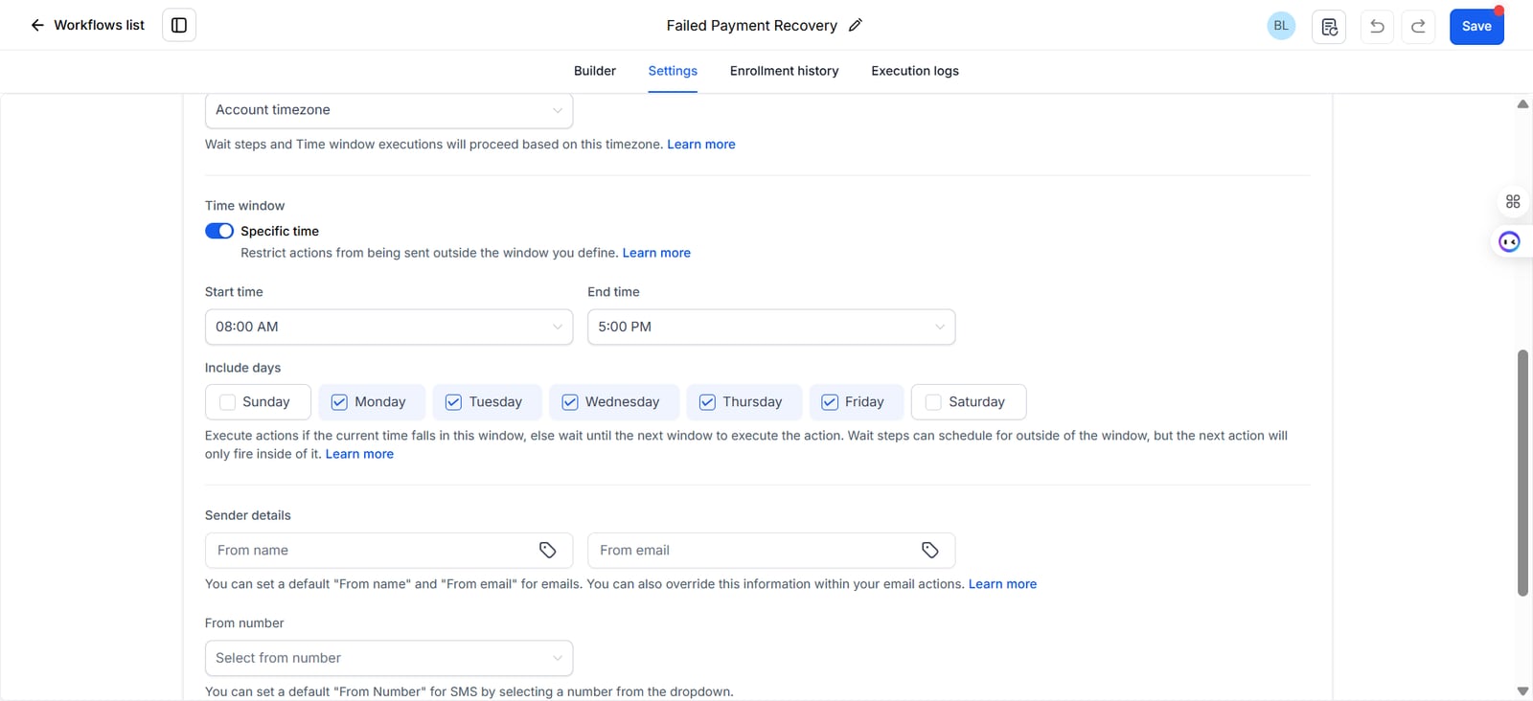Uncheck the Thursday checkbox
The image size is (1533, 701).
coord(707,402)
